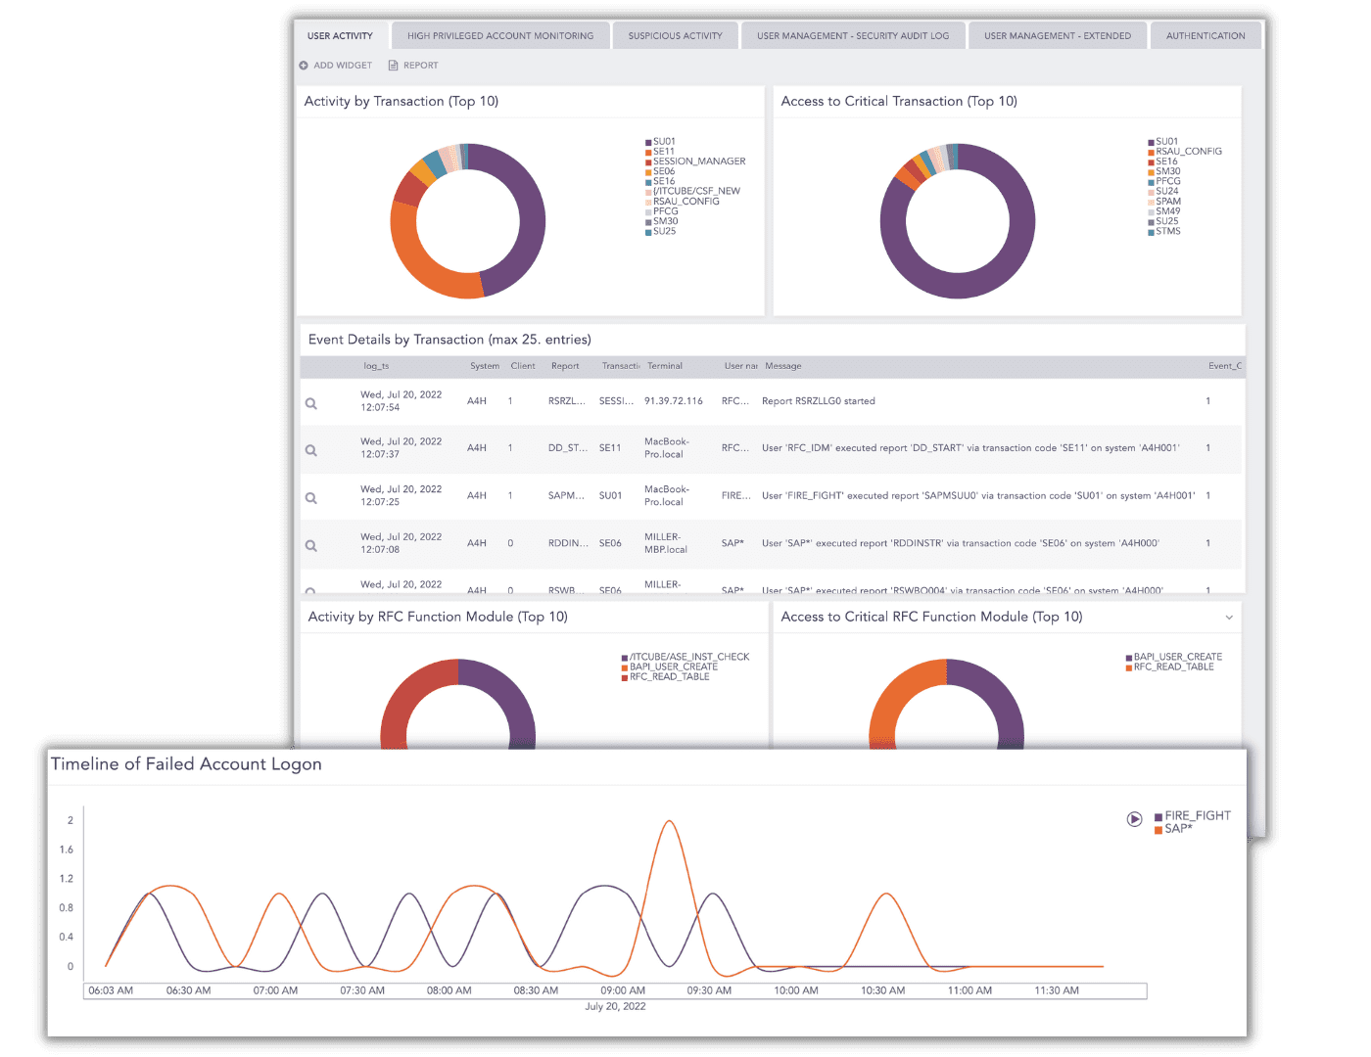This screenshot has height=1057, width=1371.
Task: Open User Management - Security Audit Log tab
Action: [853, 36]
